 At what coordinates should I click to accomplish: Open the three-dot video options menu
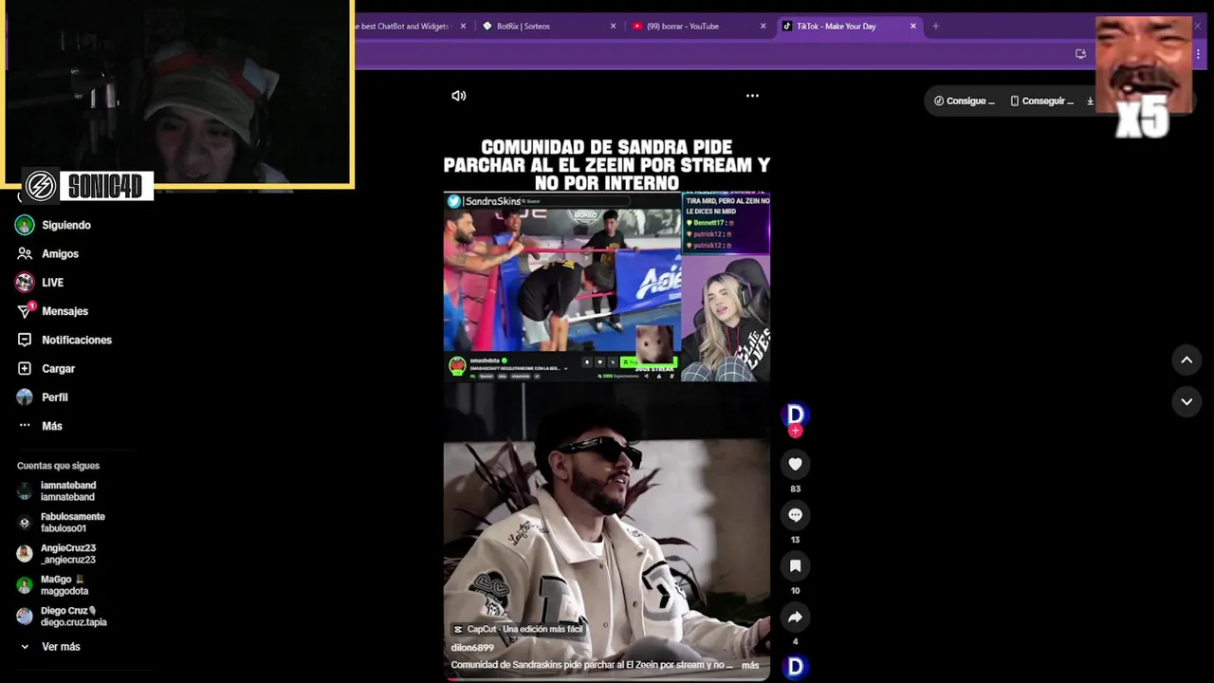(752, 96)
